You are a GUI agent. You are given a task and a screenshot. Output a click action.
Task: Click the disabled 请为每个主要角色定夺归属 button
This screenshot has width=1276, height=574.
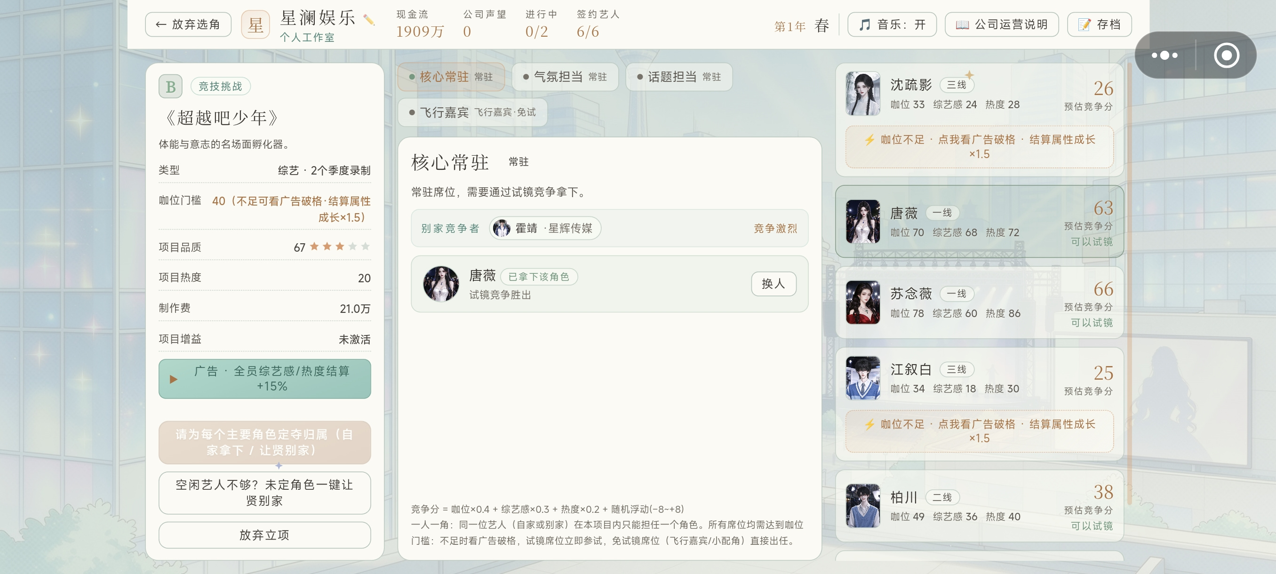tap(264, 442)
